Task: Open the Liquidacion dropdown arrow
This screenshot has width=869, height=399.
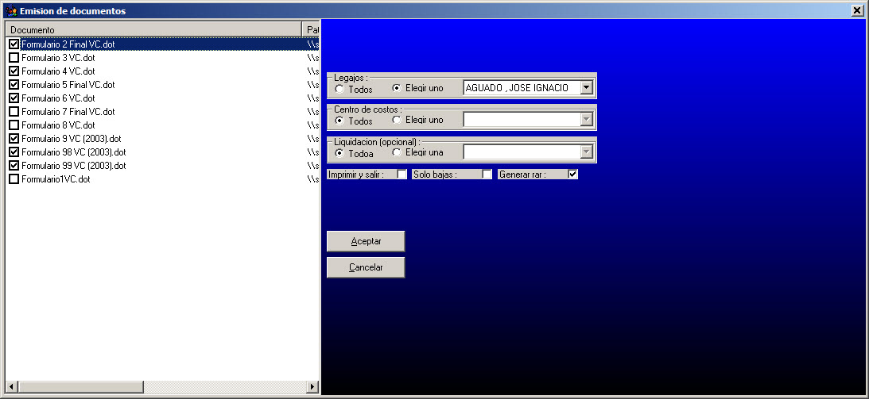Action: [587, 152]
